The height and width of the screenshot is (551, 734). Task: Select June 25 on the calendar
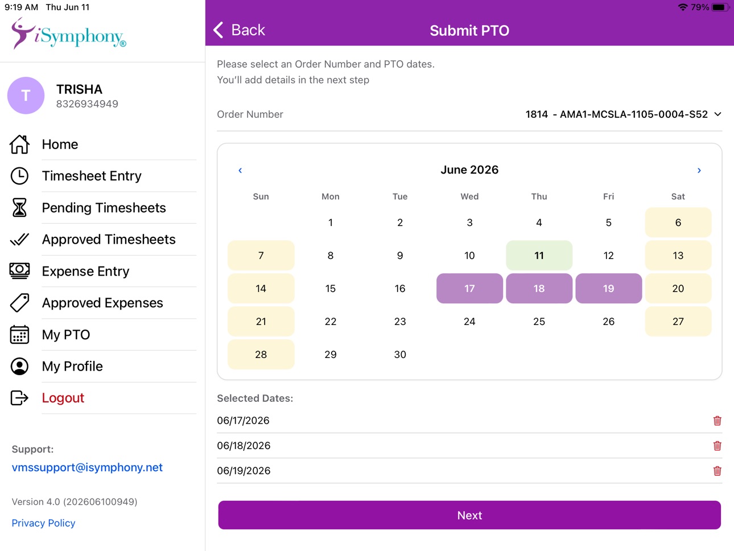(x=539, y=322)
